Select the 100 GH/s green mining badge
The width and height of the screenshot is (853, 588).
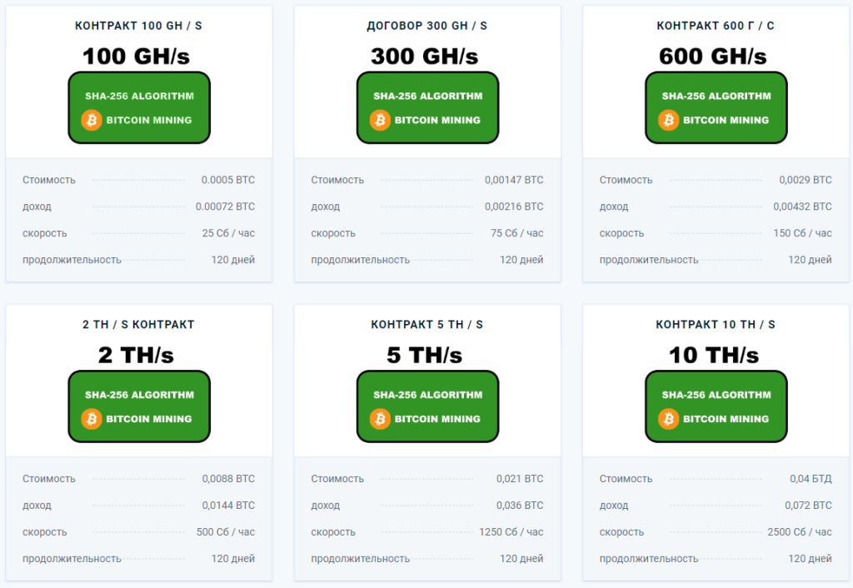pyautogui.click(x=139, y=107)
